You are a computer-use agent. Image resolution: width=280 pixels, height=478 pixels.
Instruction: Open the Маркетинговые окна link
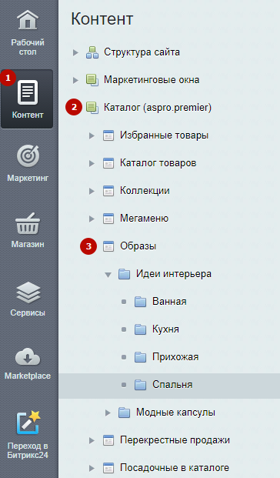click(x=152, y=80)
